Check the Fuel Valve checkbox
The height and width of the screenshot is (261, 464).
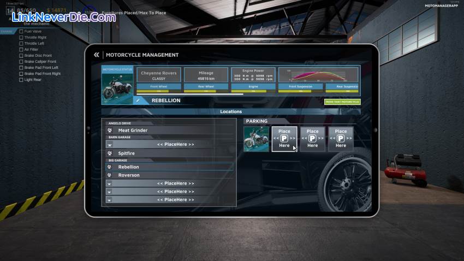pos(21,31)
